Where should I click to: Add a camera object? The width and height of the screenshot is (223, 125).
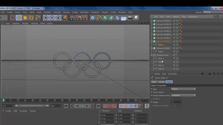[x=130, y=18]
